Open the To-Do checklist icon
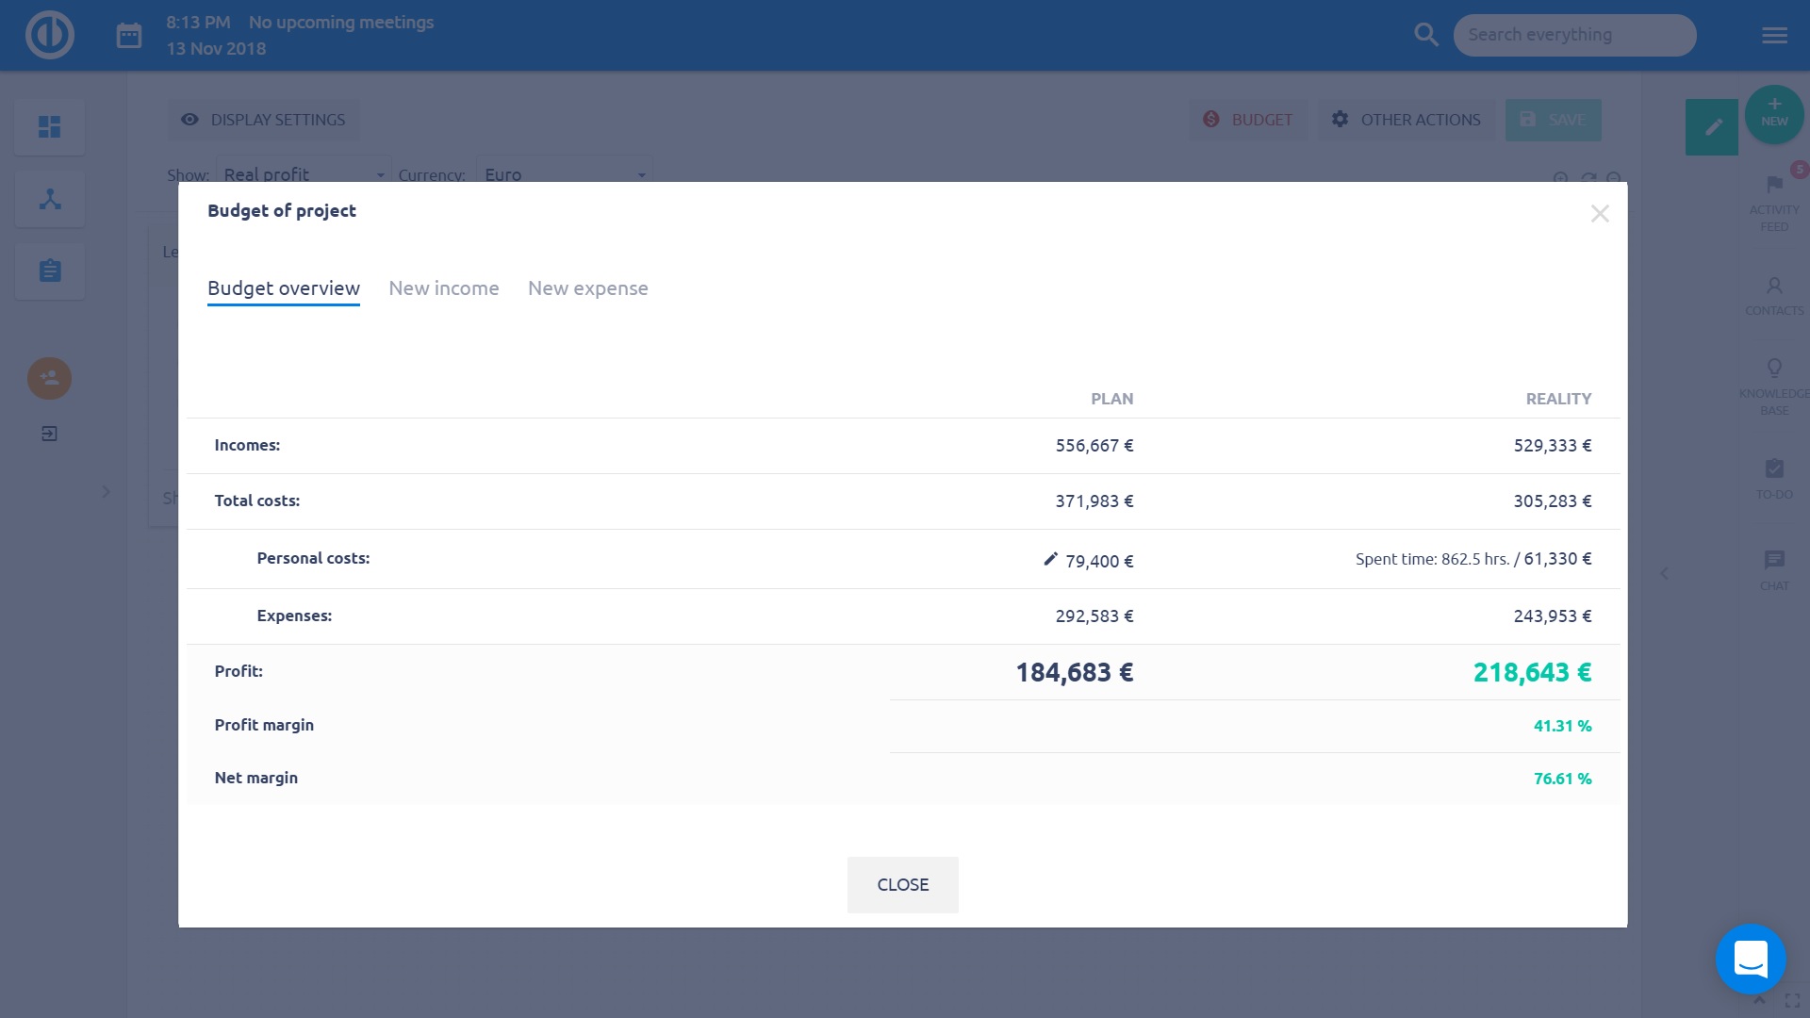 (1774, 468)
